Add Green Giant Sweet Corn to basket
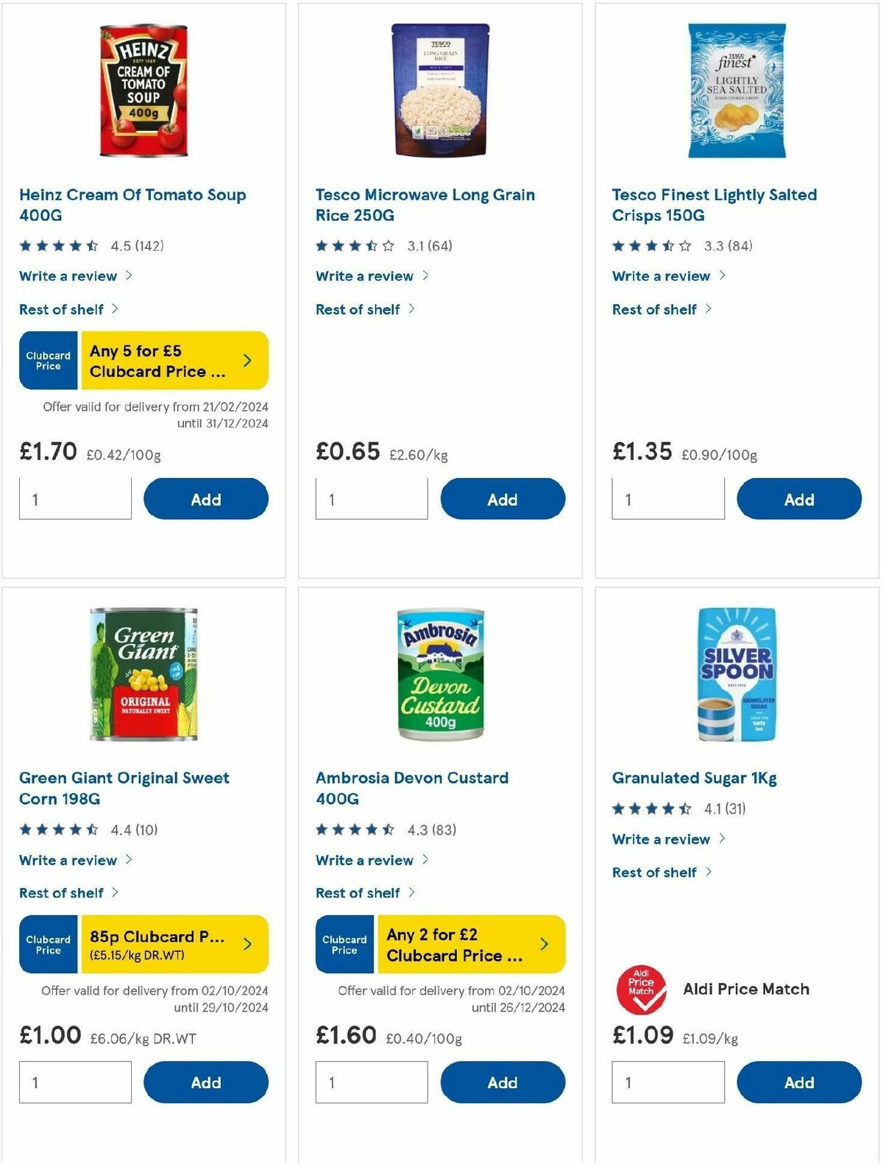The width and height of the screenshot is (883, 1164). click(207, 1082)
